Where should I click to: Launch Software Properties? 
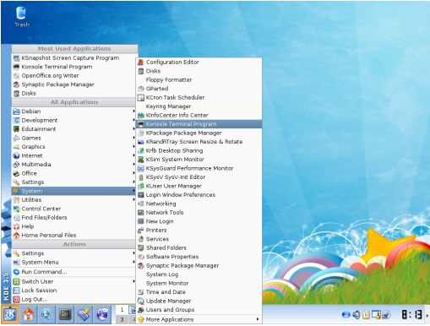click(x=199, y=257)
